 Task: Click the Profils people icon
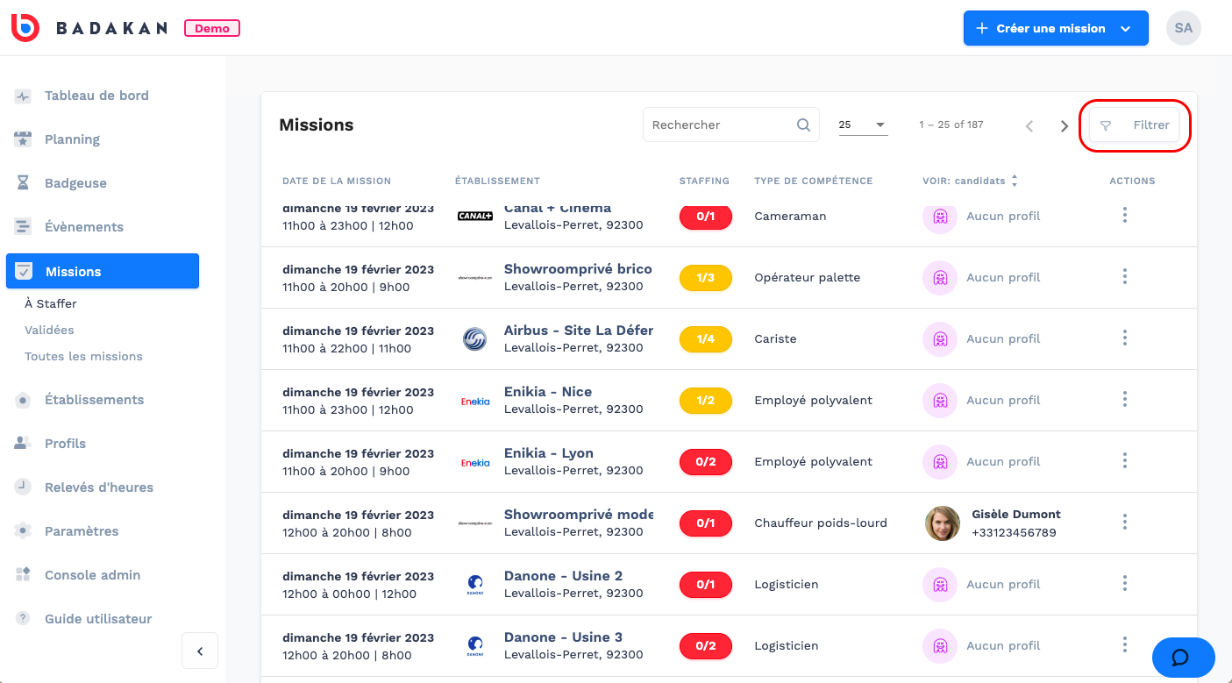(24, 444)
